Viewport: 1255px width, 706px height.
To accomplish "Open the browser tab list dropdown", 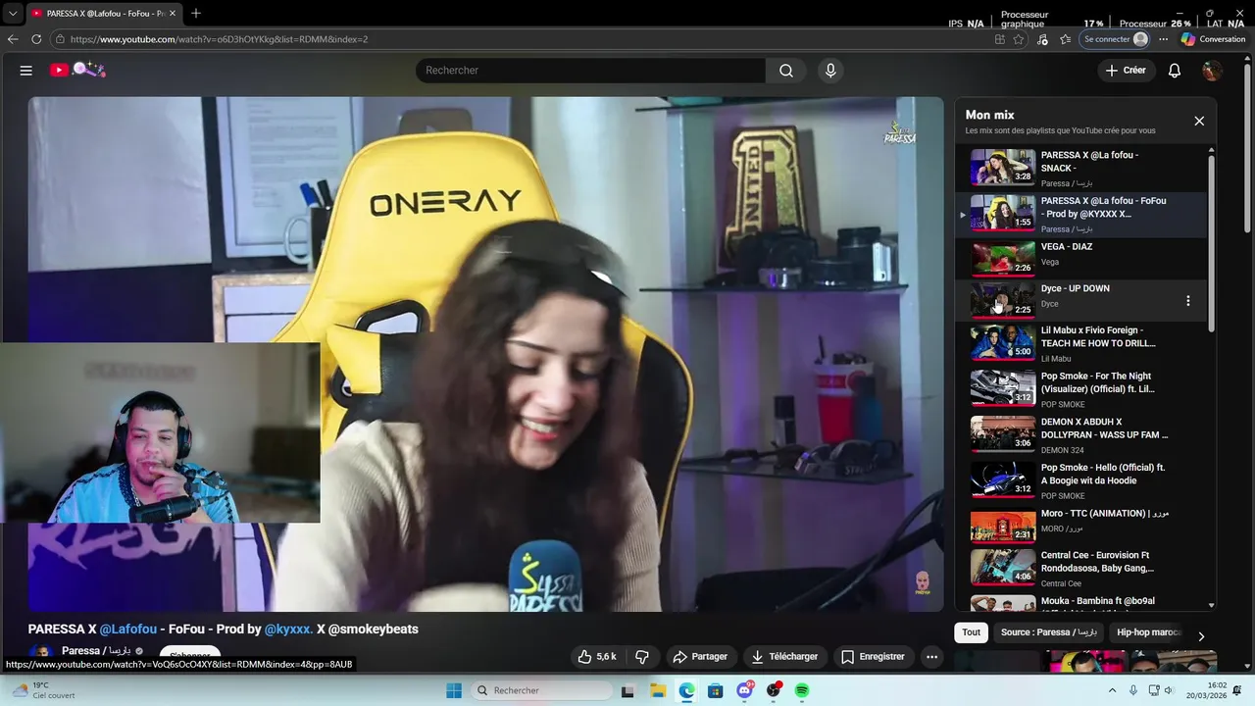I will pos(13,14).
